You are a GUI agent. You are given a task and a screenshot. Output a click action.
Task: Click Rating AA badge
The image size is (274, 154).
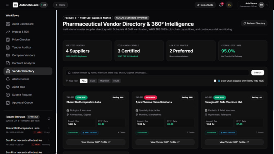257,97
